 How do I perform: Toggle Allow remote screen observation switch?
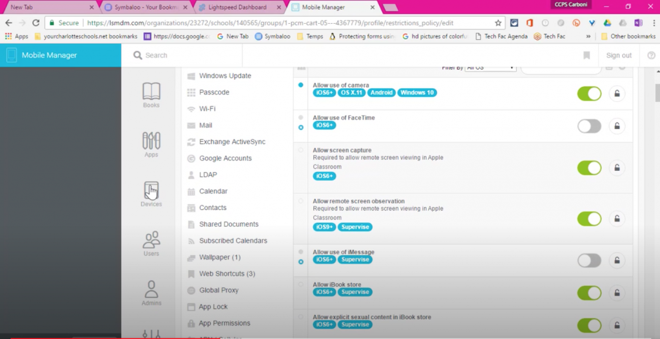point(589,218)
